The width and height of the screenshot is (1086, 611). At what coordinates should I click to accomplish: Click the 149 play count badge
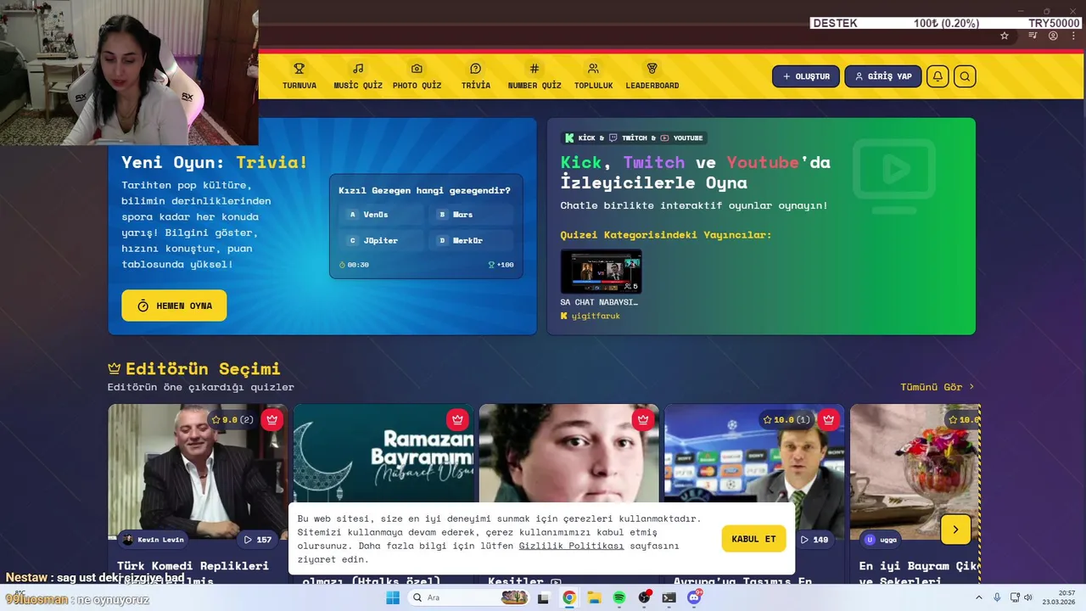pos(814,540)
